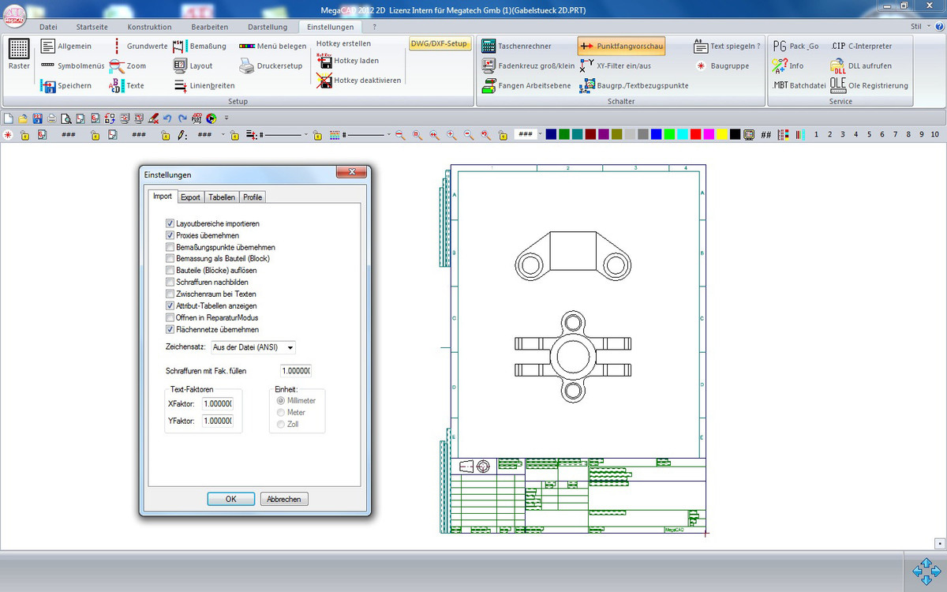Open the Konstruktion ribbon tab

tap(149, 27)
